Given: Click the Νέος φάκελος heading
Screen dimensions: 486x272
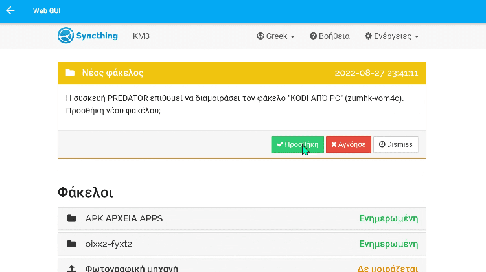Looking at the screenshot, I should pos(113,73).
